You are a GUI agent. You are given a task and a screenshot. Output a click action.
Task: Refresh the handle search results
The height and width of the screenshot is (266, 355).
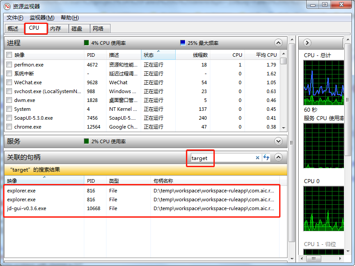265,158
